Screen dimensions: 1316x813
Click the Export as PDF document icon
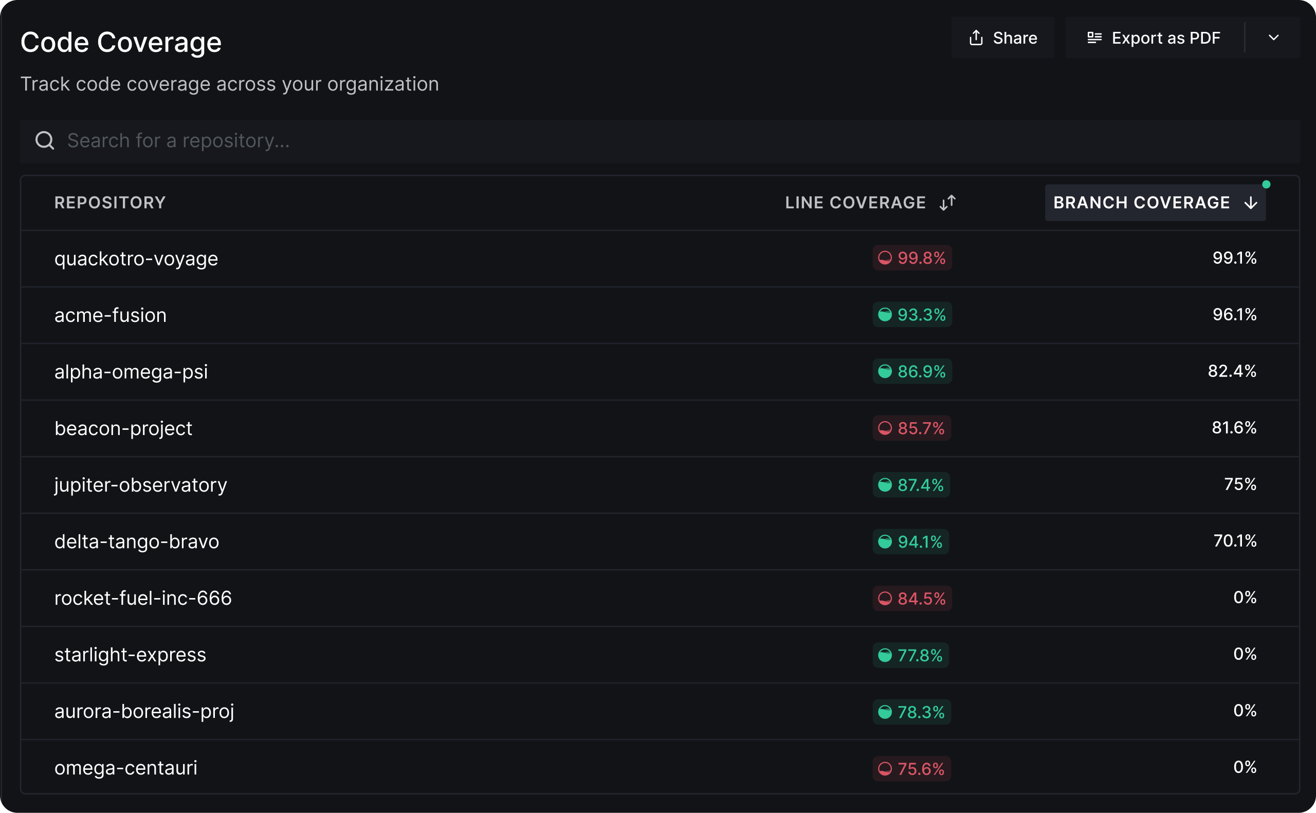(1094, 38)
